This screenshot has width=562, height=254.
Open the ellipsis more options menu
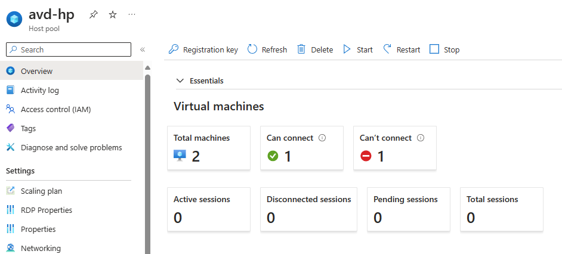coord(132,14)
